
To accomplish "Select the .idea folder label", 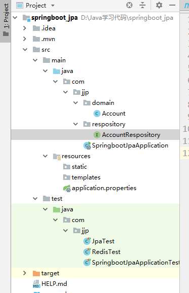I will click(49, 28).
